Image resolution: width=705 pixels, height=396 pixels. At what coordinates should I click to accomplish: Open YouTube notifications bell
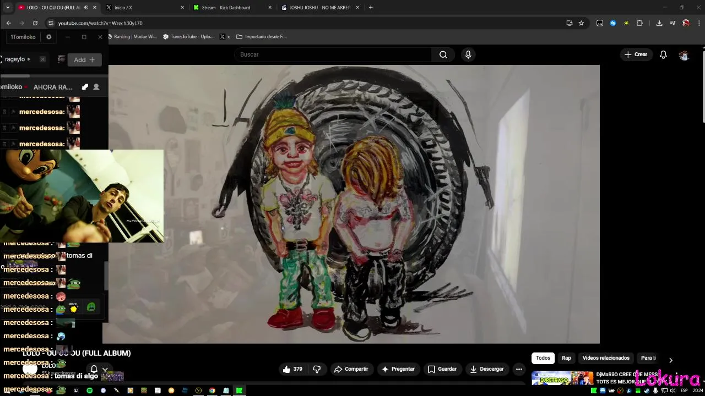663,54
